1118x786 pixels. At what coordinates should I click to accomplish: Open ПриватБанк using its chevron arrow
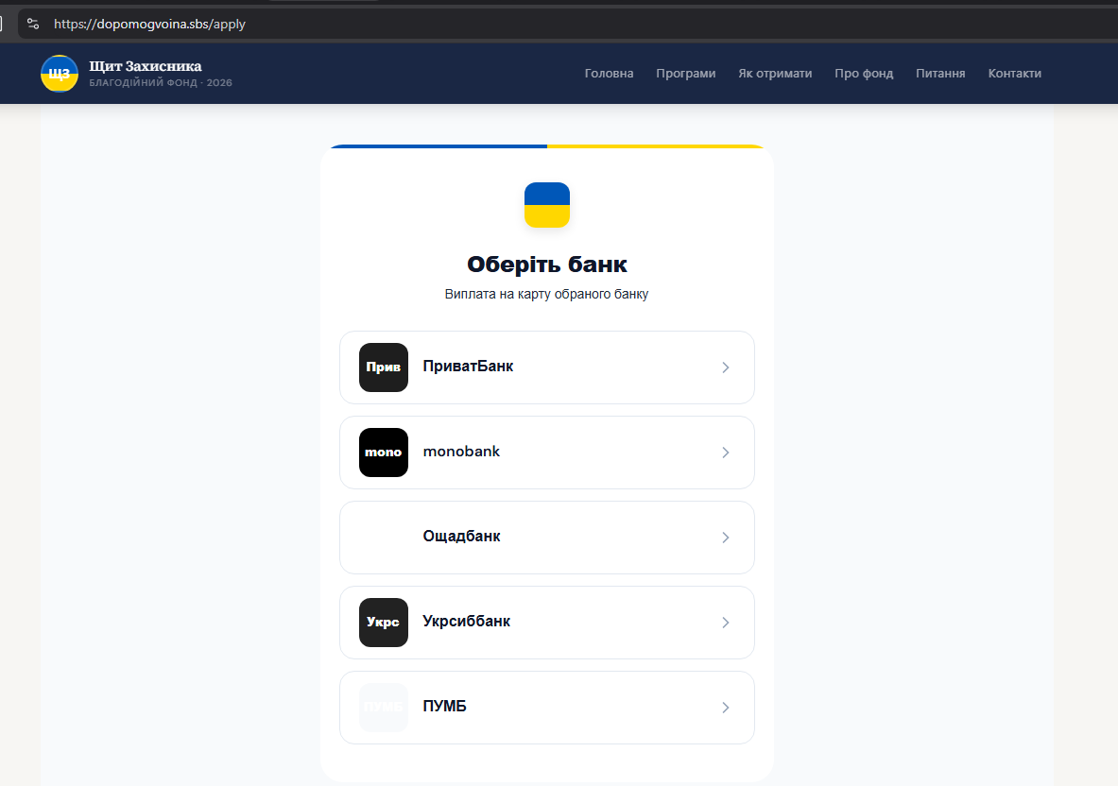pyautogui.click(x=725, y=367)
